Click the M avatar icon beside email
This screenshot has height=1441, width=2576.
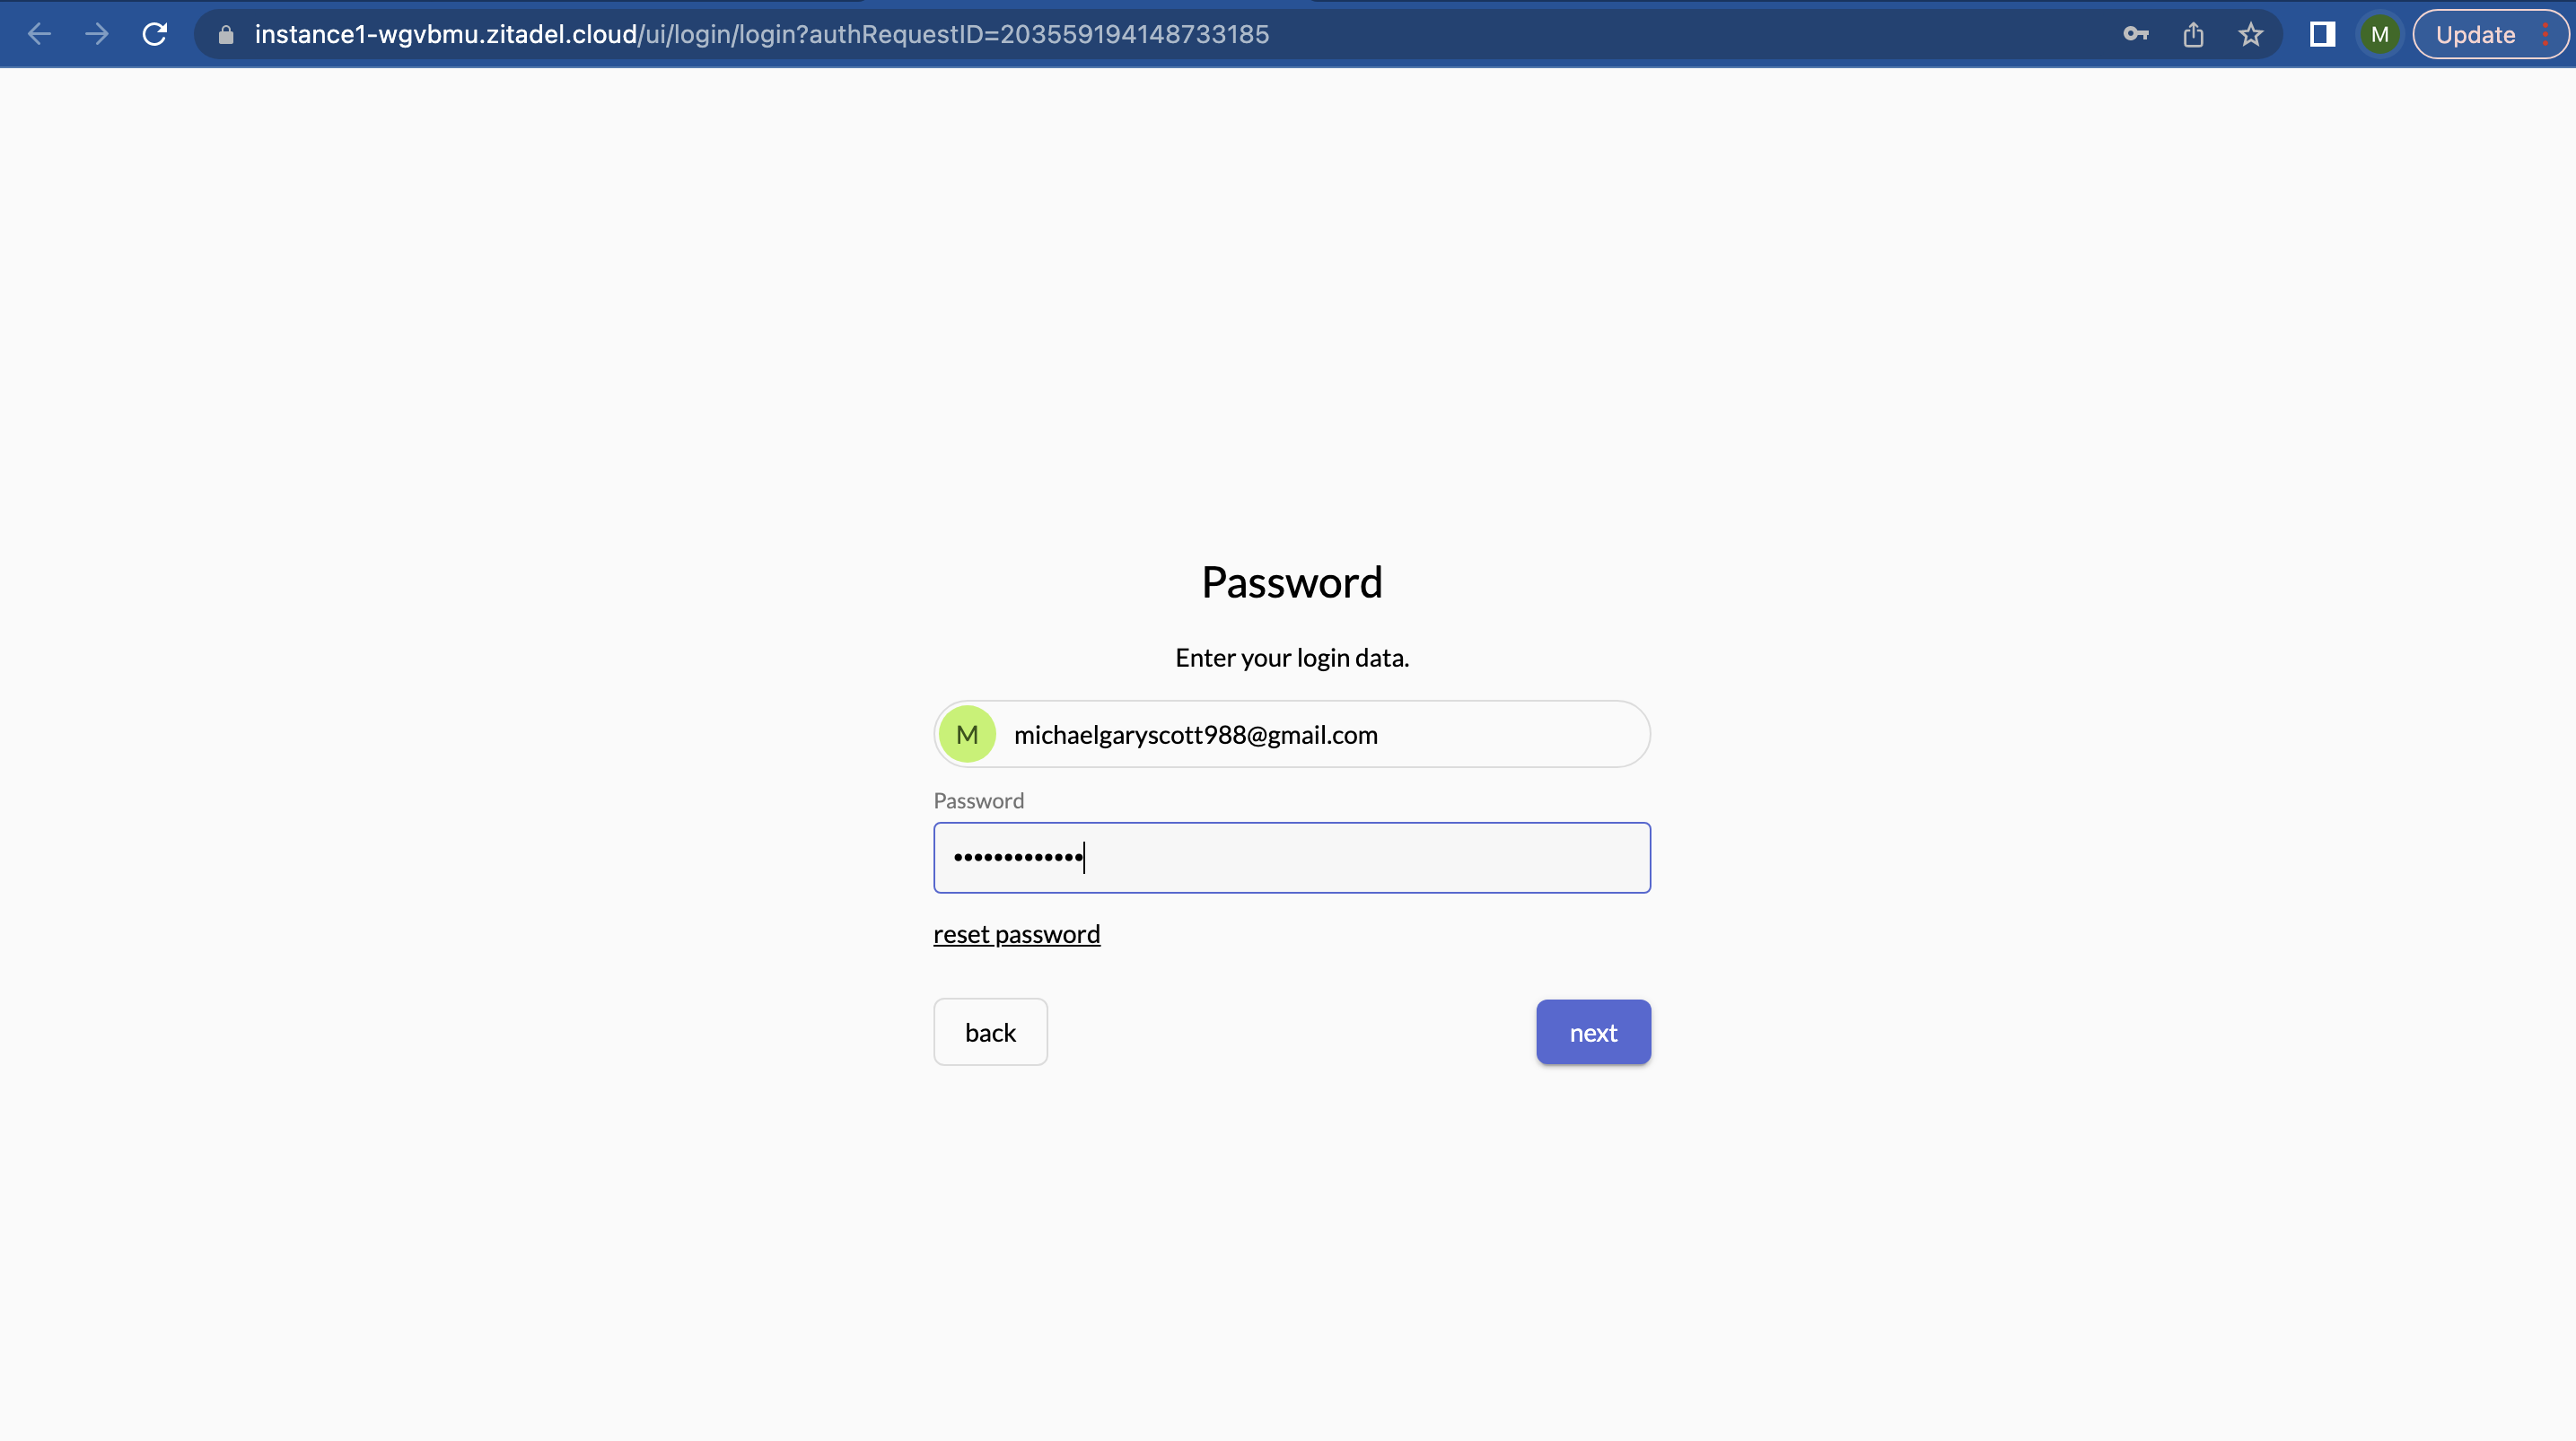(x=968, y=734)
